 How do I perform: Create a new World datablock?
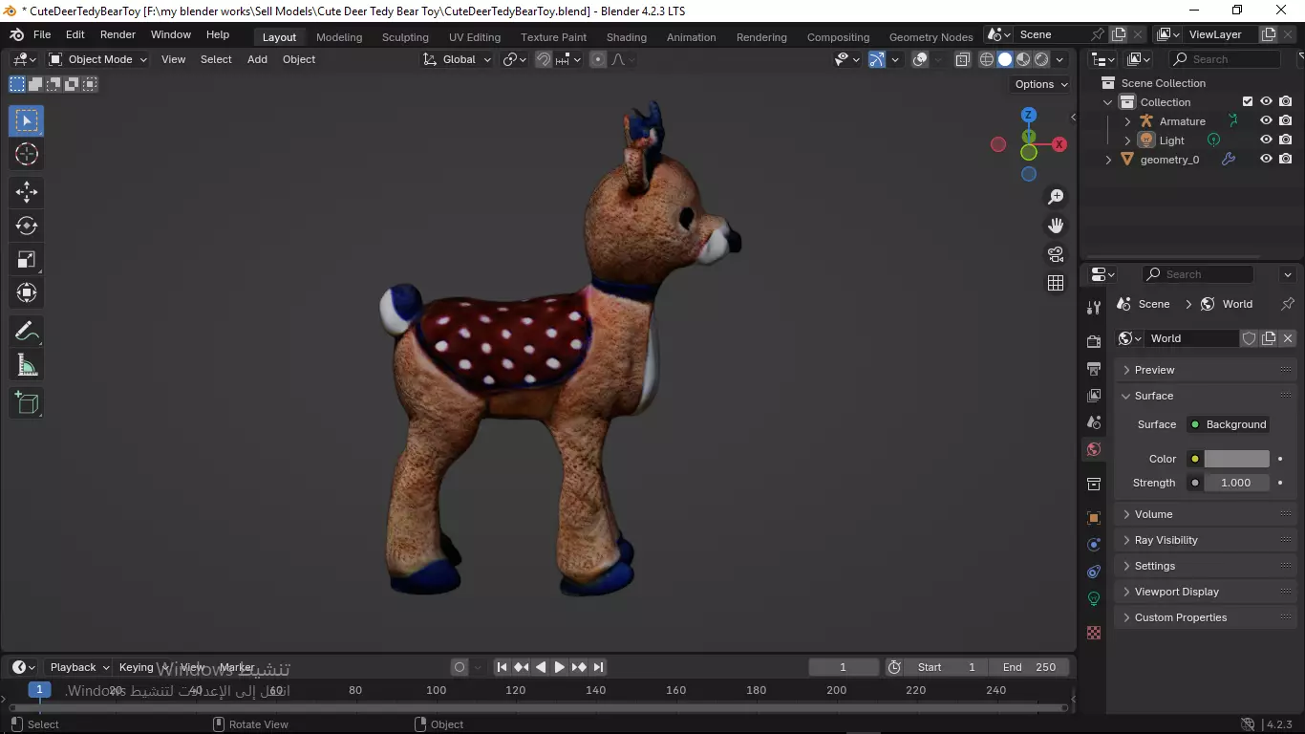(1269, 338)
